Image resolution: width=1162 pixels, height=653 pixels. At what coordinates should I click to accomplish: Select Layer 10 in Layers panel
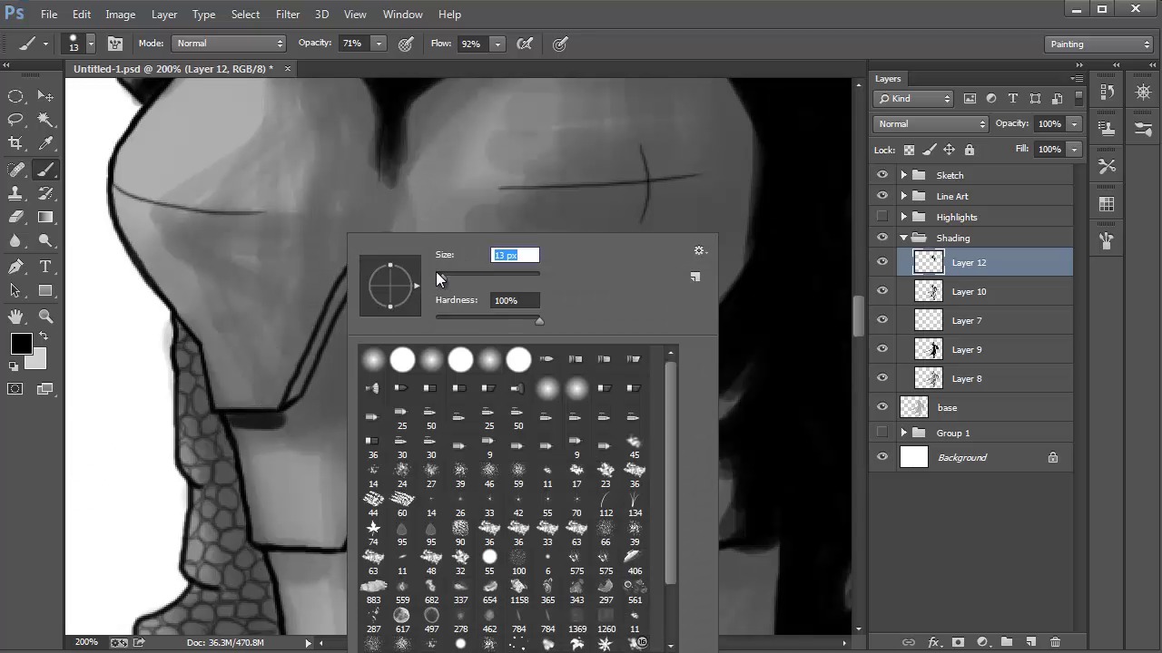tap(969, 291)
